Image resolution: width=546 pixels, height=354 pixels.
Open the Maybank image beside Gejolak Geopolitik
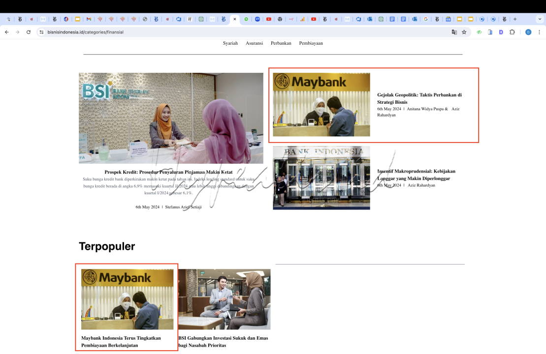click(321, 104)
